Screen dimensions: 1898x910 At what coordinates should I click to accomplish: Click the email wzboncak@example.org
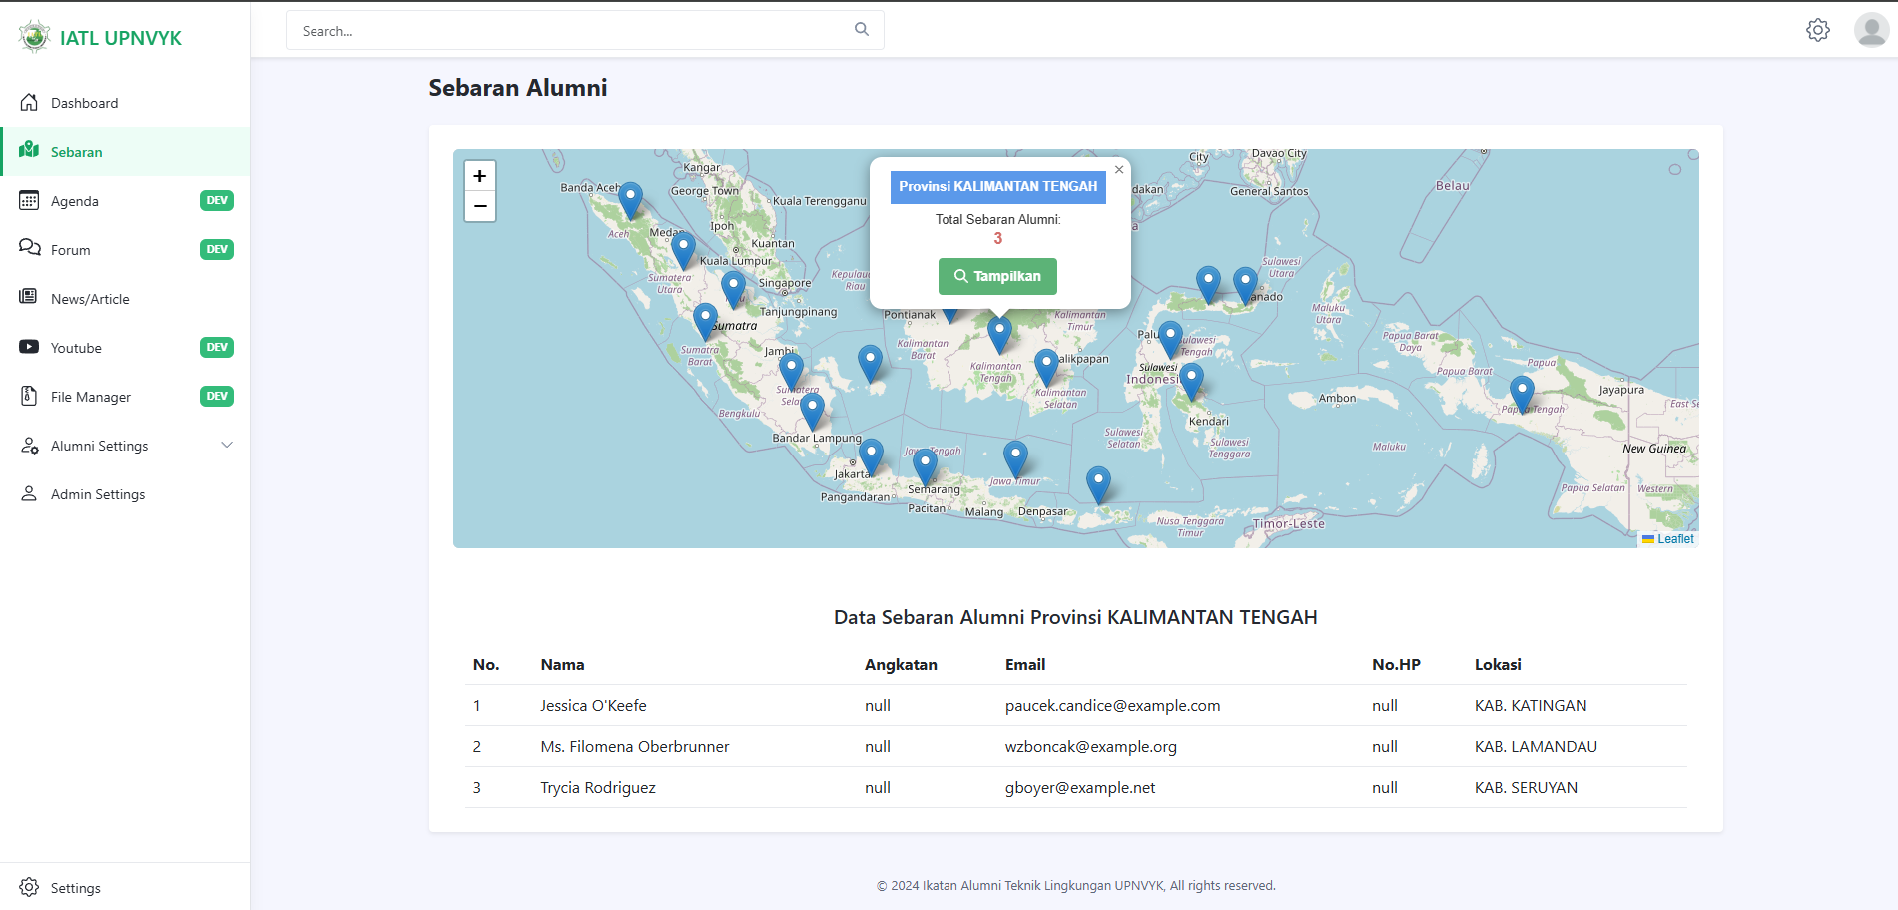[1090, 746]
